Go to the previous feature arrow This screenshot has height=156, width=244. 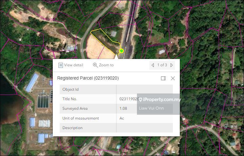(x=153, y=65)
